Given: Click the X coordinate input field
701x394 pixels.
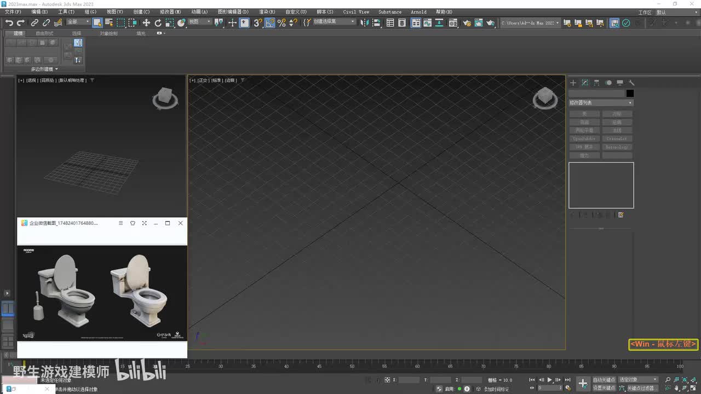Looking at the screenshot, I should tap(409, 380).
